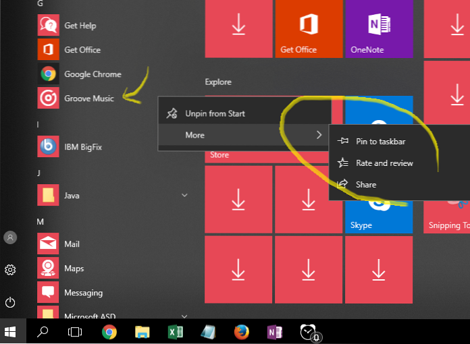
Task: Expand the More submenu
Action: pos(243,136)
